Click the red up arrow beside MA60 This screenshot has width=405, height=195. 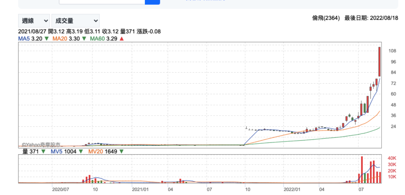122,39
